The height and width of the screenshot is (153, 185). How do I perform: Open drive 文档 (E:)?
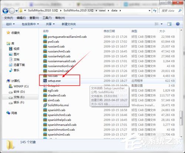(x=17, y=97)
